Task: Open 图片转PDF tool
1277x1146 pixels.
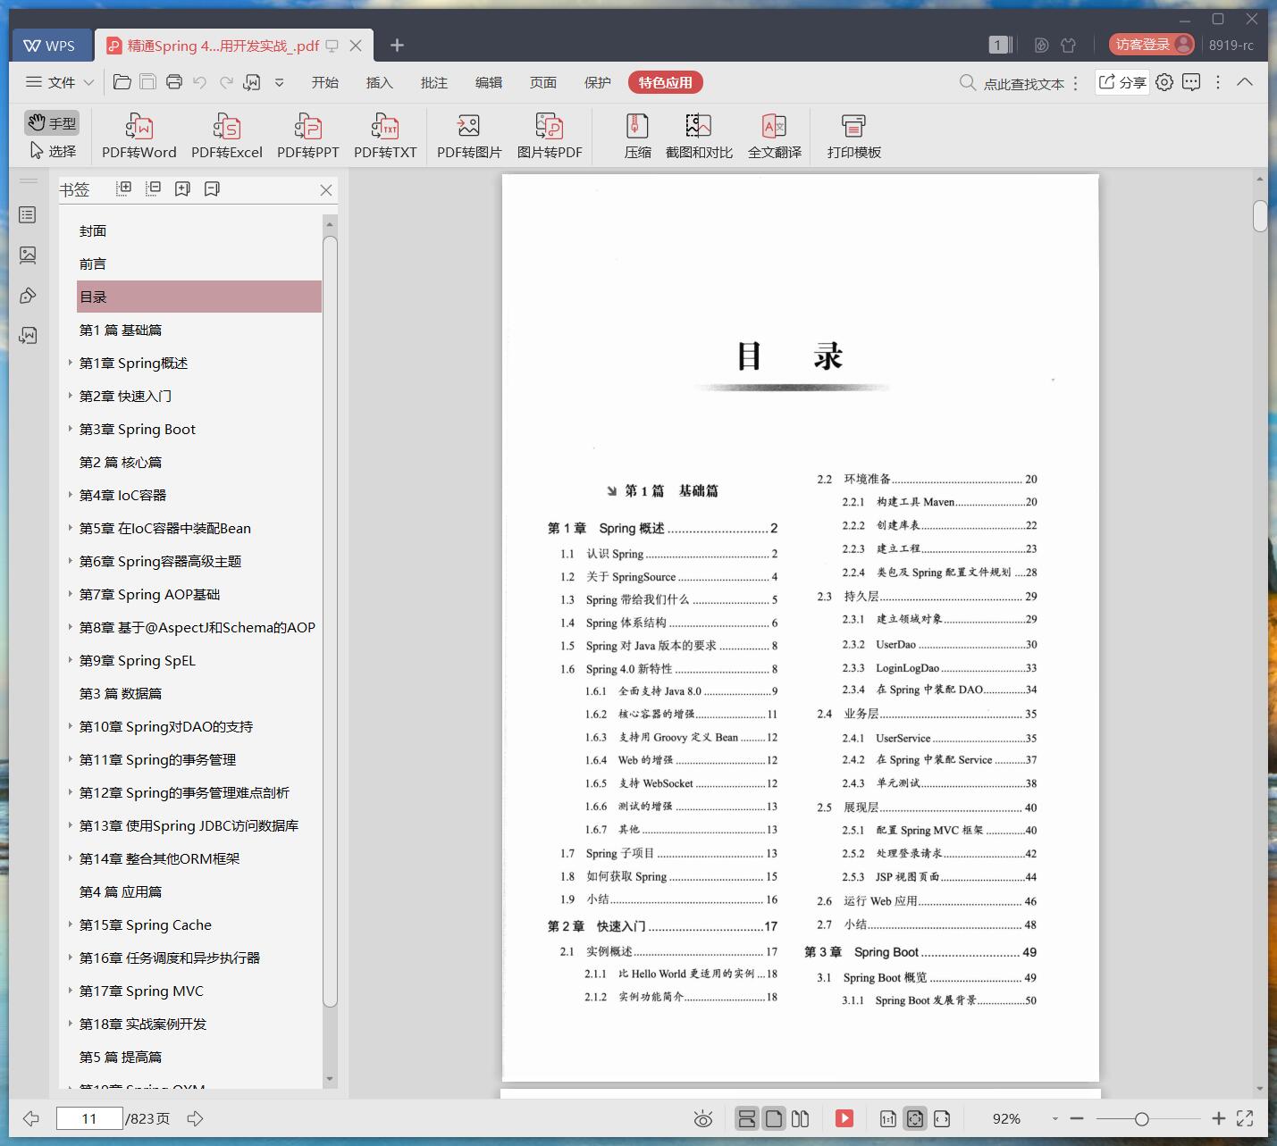Action: (x=550, y=136)
